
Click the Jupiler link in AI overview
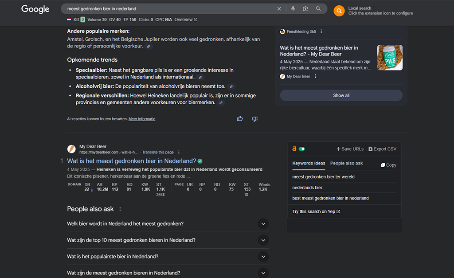coord(152,39)
